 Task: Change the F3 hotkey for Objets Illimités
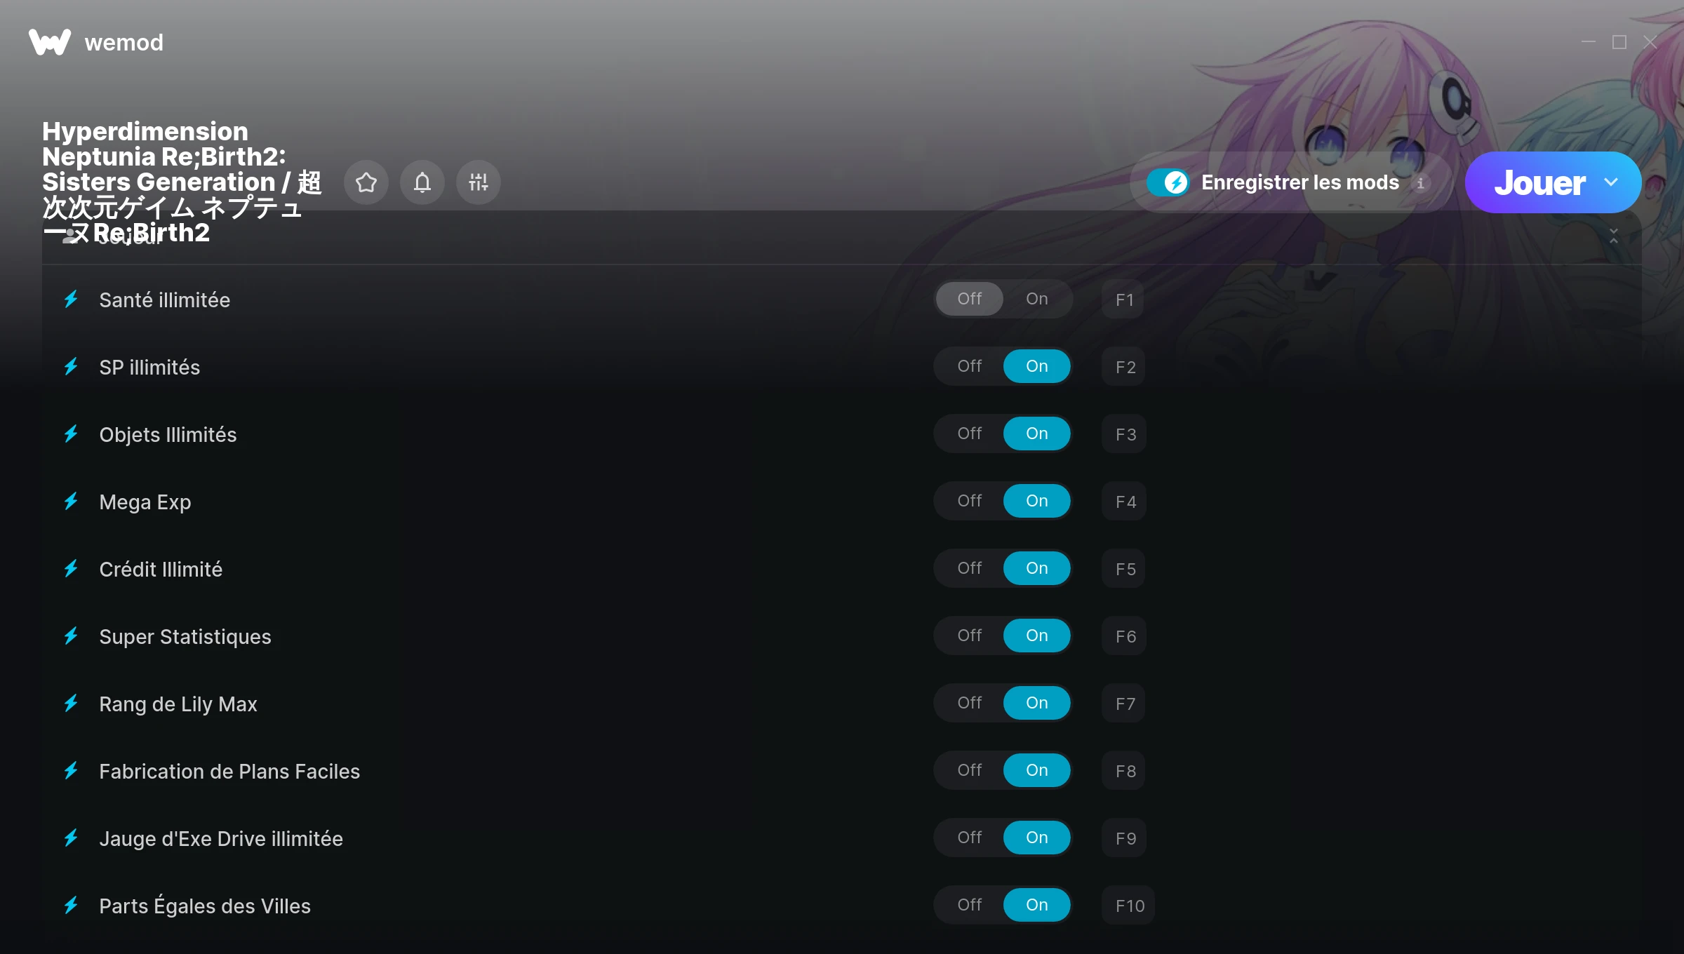click(x=1125, y=434)
